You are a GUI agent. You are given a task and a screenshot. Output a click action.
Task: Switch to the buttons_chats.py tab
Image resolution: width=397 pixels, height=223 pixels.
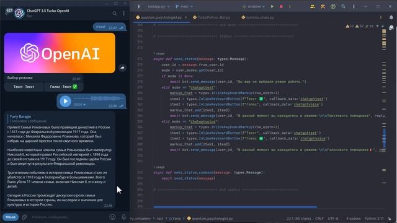point(258,17)
